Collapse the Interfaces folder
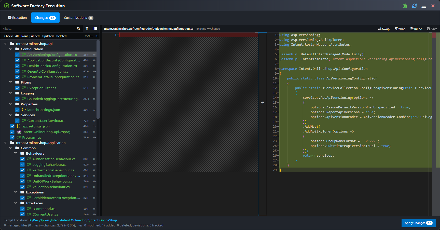The height and width of the screenshot is (230, 440). pyautogui.click(x=16, y=203)
